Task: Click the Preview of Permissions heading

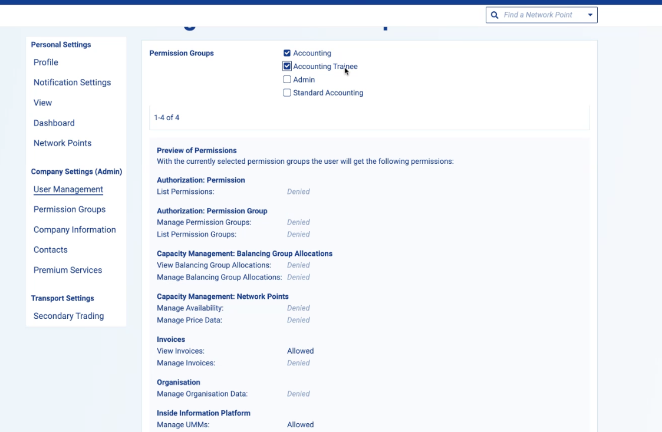Action: pos(197,150)
